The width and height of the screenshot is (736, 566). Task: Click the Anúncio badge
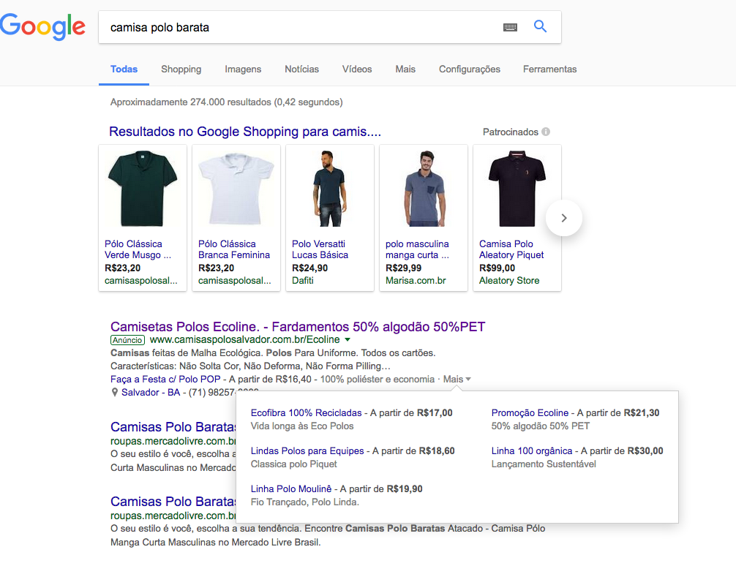click(x=128, y=340)
